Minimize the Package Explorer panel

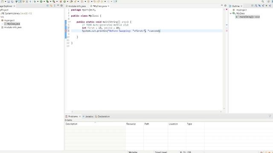58,6
